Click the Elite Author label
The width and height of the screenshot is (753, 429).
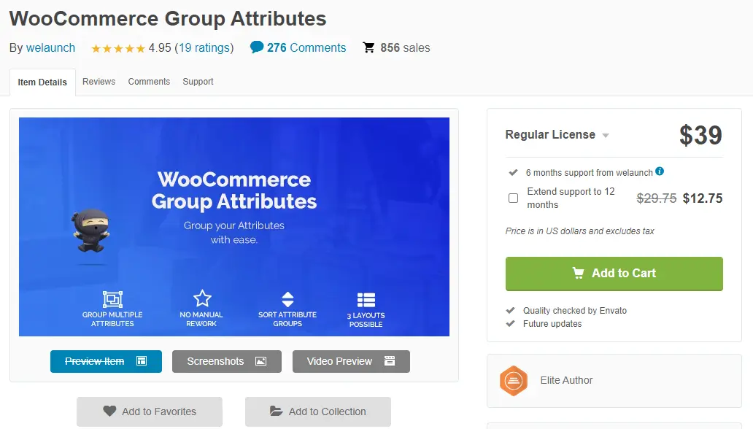click(566, 380)
